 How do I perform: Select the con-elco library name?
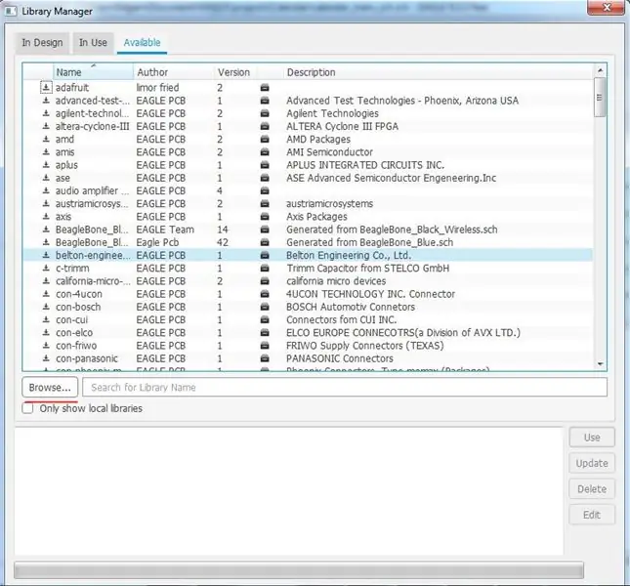[x=74, y=333]
